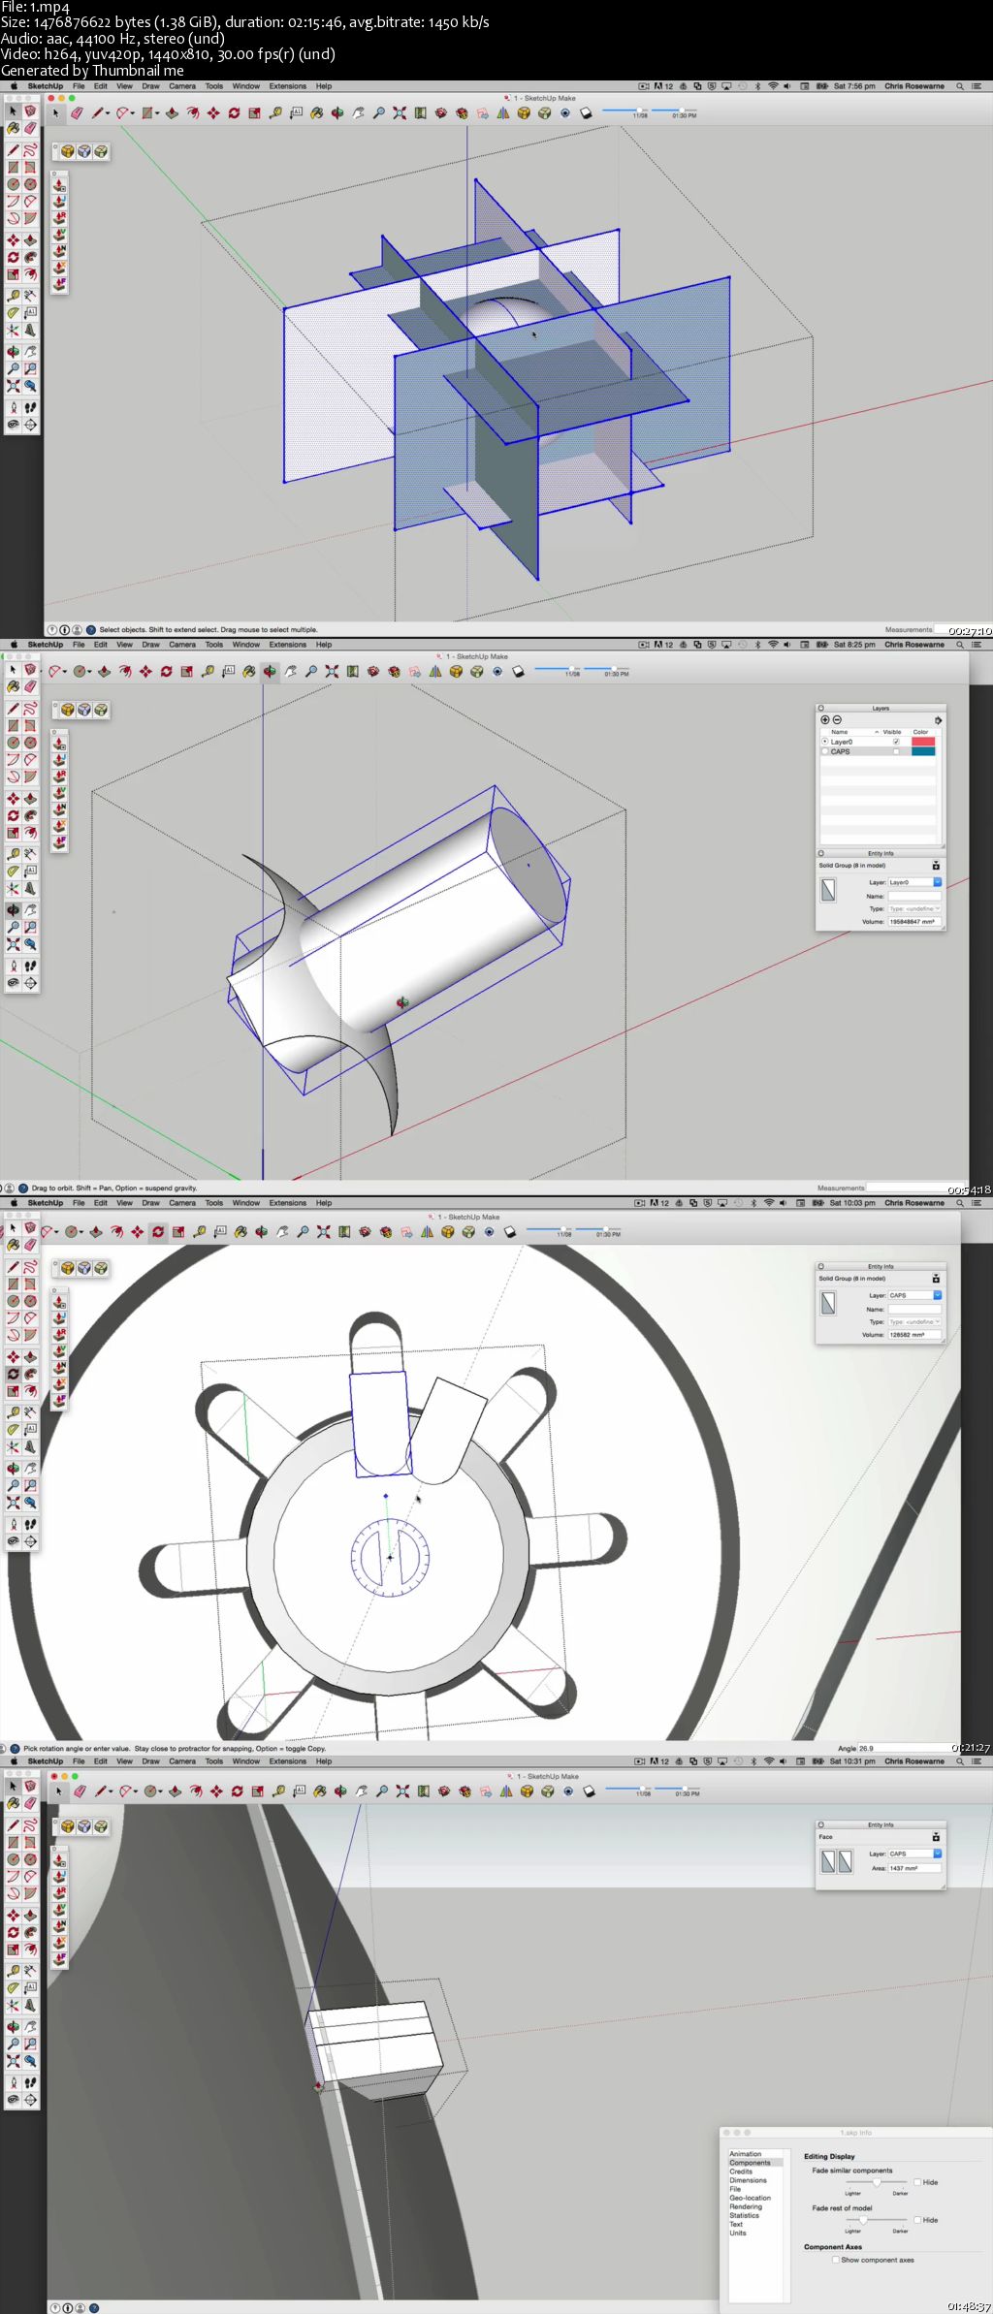This screenshot has width=993, height=2314.
Task: Enable visibility checkbox for CAPS layer
Action: 896,751
